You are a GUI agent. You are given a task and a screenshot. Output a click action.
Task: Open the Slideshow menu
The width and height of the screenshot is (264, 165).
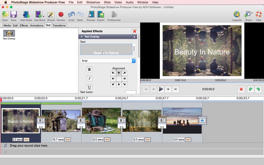click(x=93, y=2)
